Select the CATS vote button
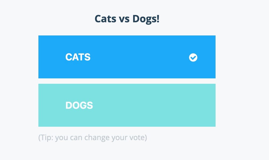Screen dimensions: 269x160 (127, 57)
